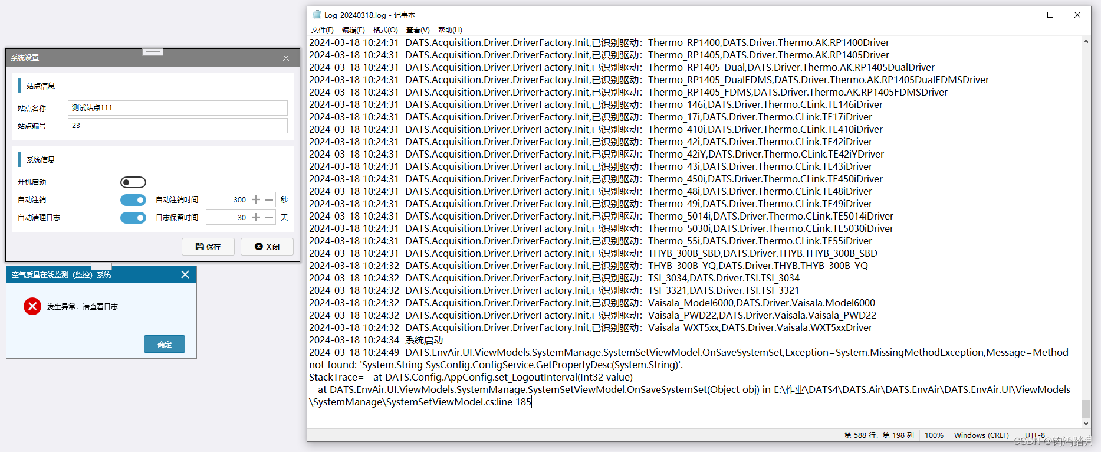Click the TSI_3034 driver log line
Image resolution: width=1101 pixels, height=452 pixels.
(x=554, y=278)
